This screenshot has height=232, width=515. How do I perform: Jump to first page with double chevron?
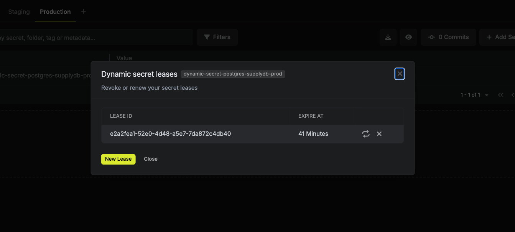[x=500, y=95]
